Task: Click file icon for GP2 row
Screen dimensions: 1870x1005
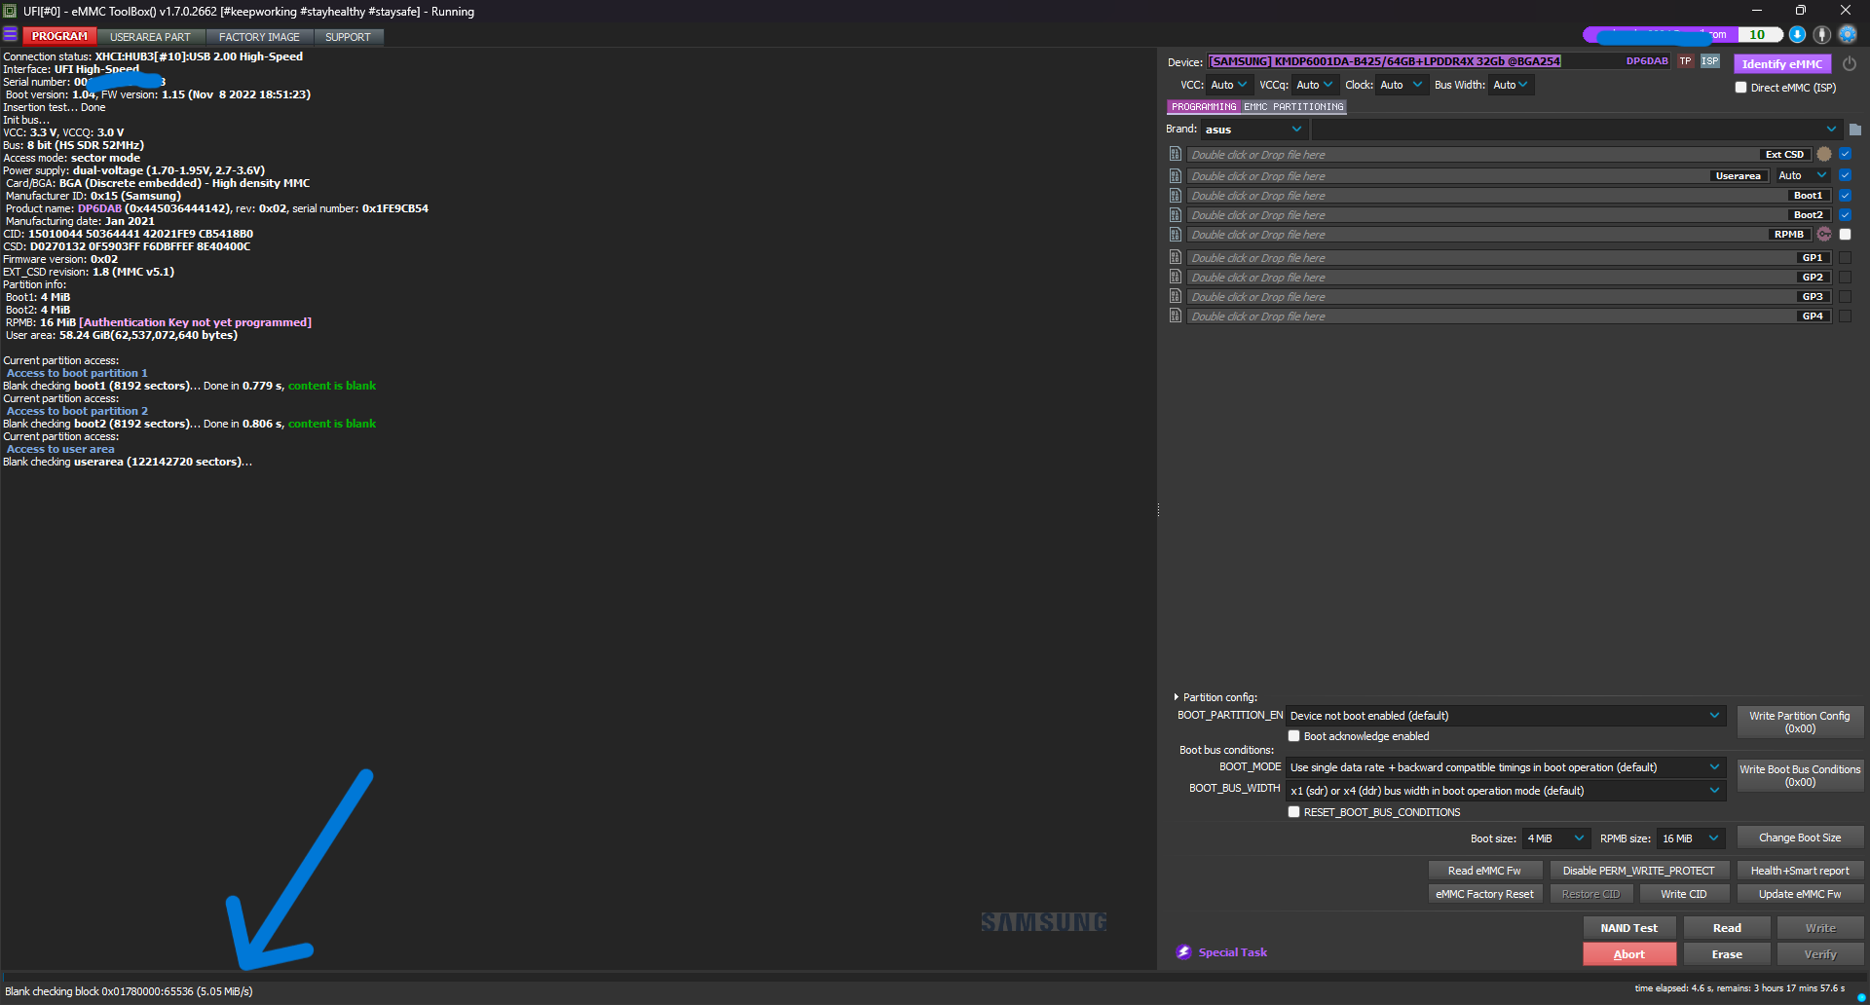Action: 1176,277
